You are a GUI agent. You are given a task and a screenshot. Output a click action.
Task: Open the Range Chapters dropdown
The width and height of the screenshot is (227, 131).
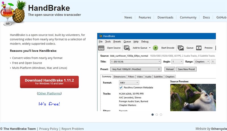[202, 62]
